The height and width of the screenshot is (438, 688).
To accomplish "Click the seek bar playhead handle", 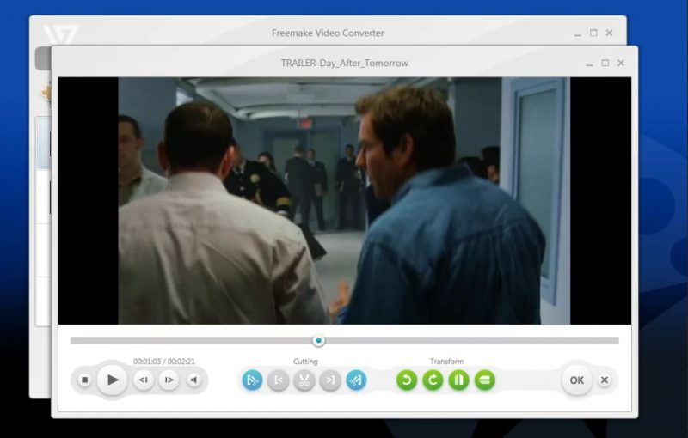I will point(319,340).
